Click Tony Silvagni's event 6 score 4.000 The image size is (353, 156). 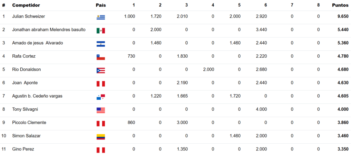pyautogui.click(x=261, y=109)
